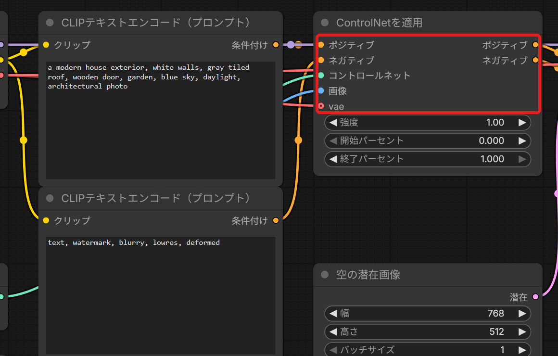
Task: Decrease the 強度 value with its left arrow
Action: (x=333, y=123)
